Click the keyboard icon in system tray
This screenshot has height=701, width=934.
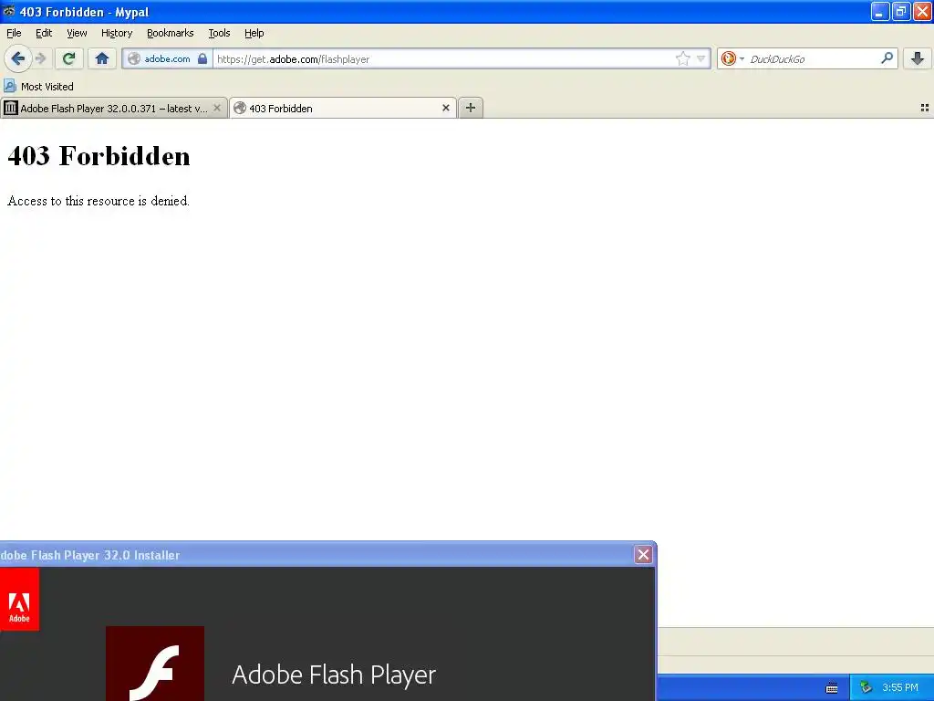pyautogui.click(x=832, y=688)
